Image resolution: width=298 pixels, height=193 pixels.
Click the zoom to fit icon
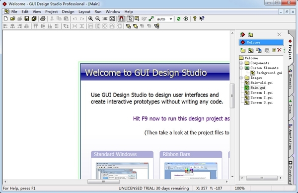112,18
